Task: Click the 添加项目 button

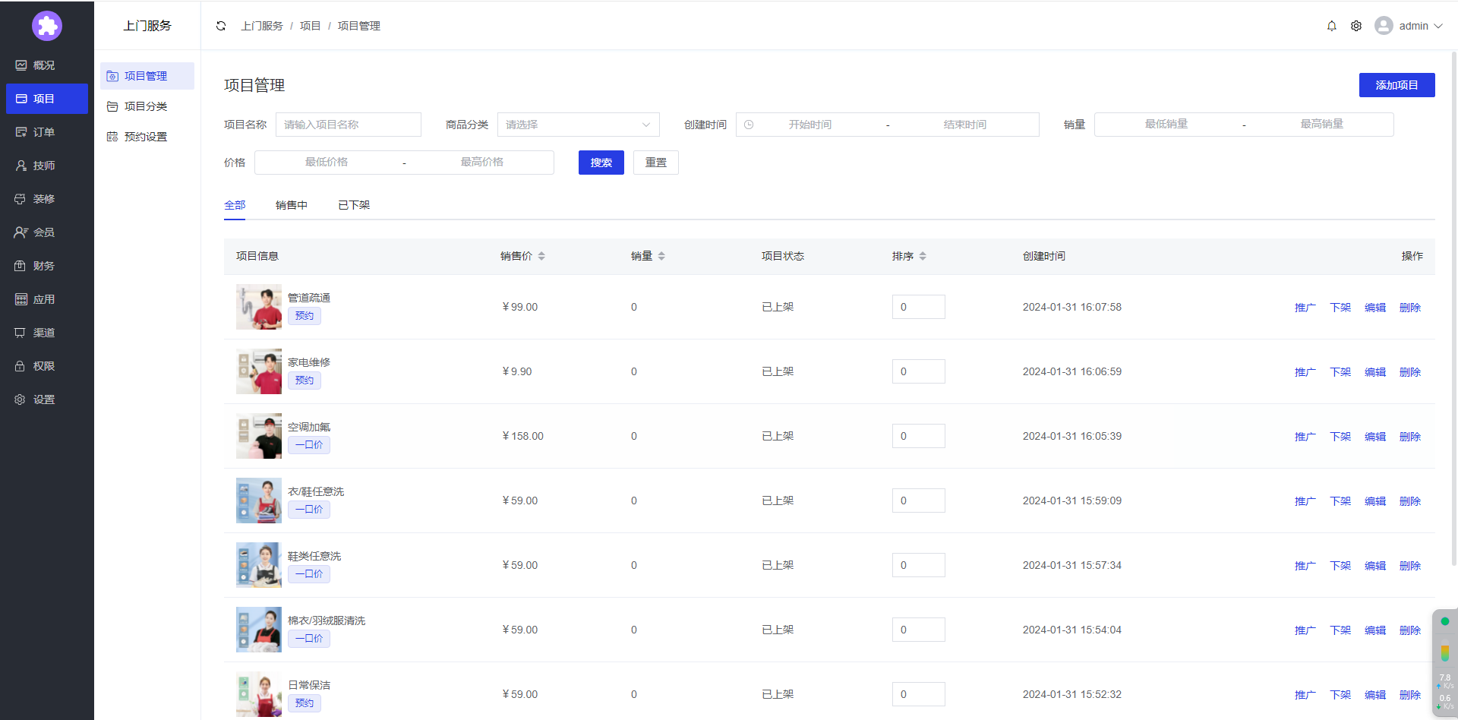Action: pos(1396,85)
